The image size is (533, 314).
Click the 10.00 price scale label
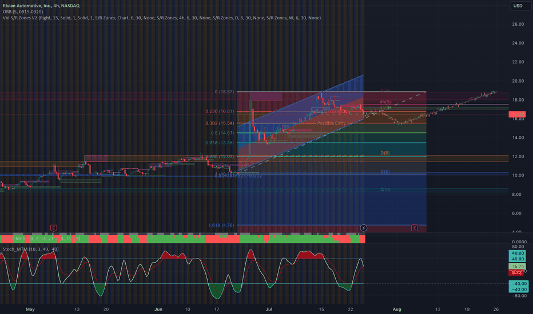(x=518, y=175)
